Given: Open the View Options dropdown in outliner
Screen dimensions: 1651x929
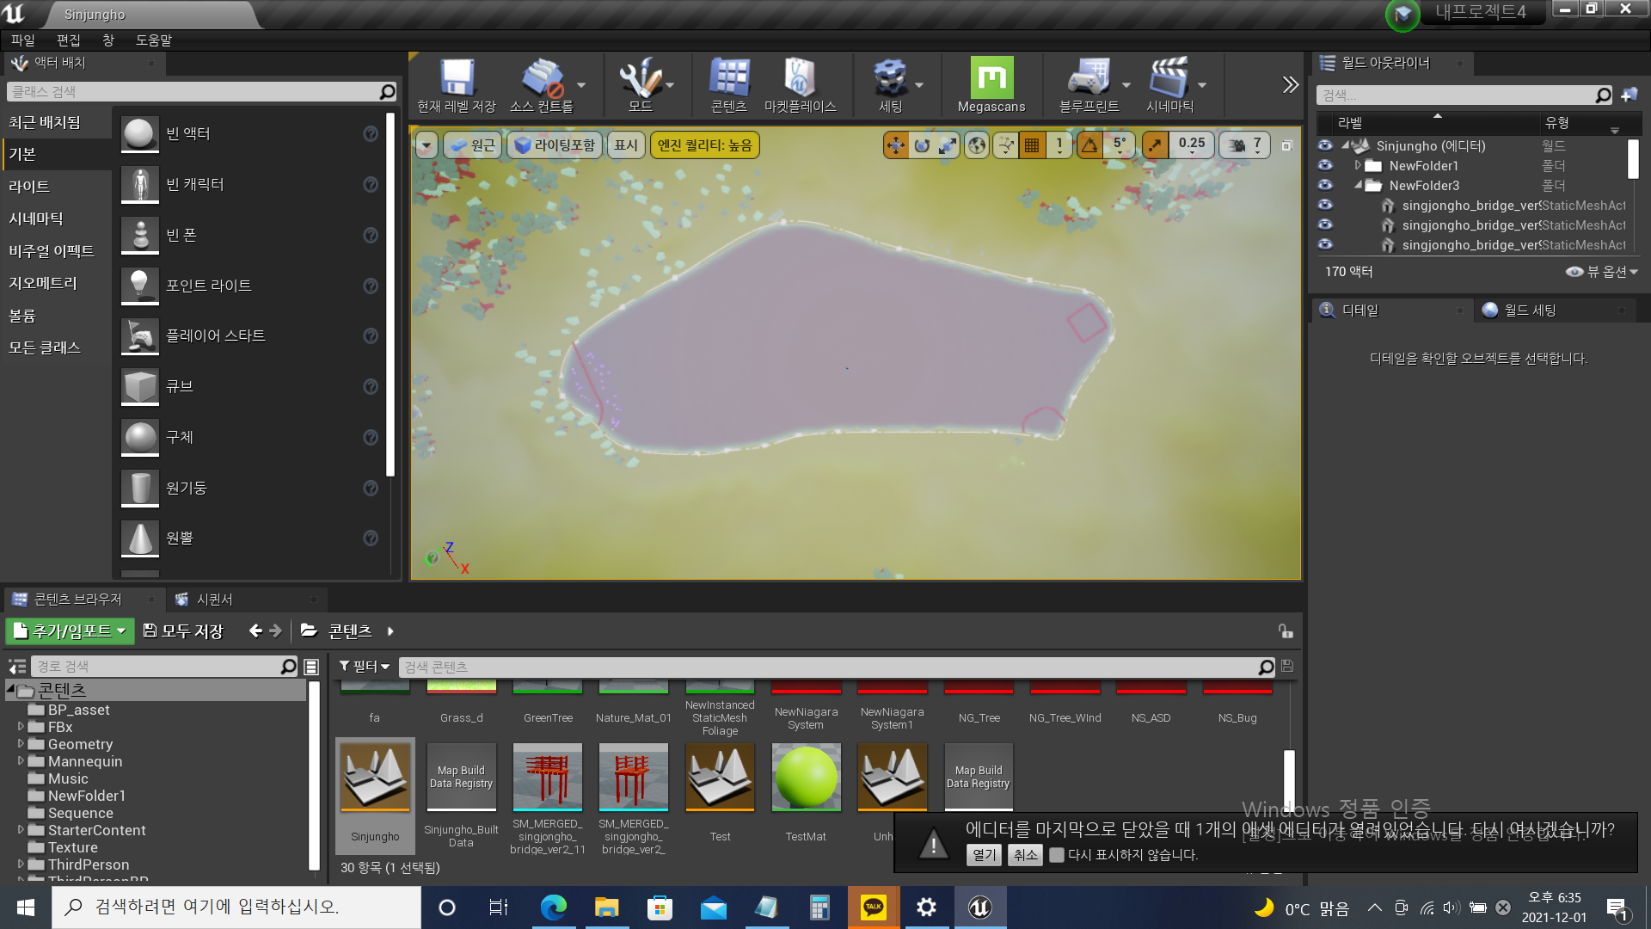Looking at the screenshot, I should [x=1602, y=272].
